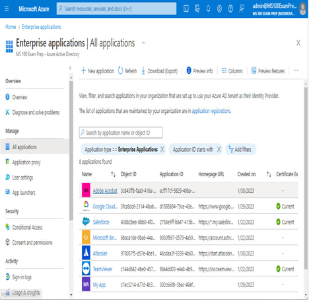Click the sidebar scrollbar thumb
The width and height of the screenshot is (309, 301).
point(71,150)
